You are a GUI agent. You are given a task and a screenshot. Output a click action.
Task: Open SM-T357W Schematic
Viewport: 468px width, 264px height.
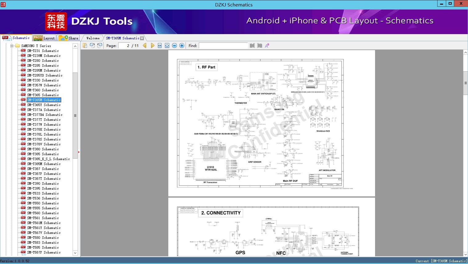[x=44, y=85]
